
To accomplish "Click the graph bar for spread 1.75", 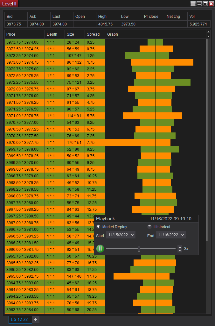I will point(162,62).
